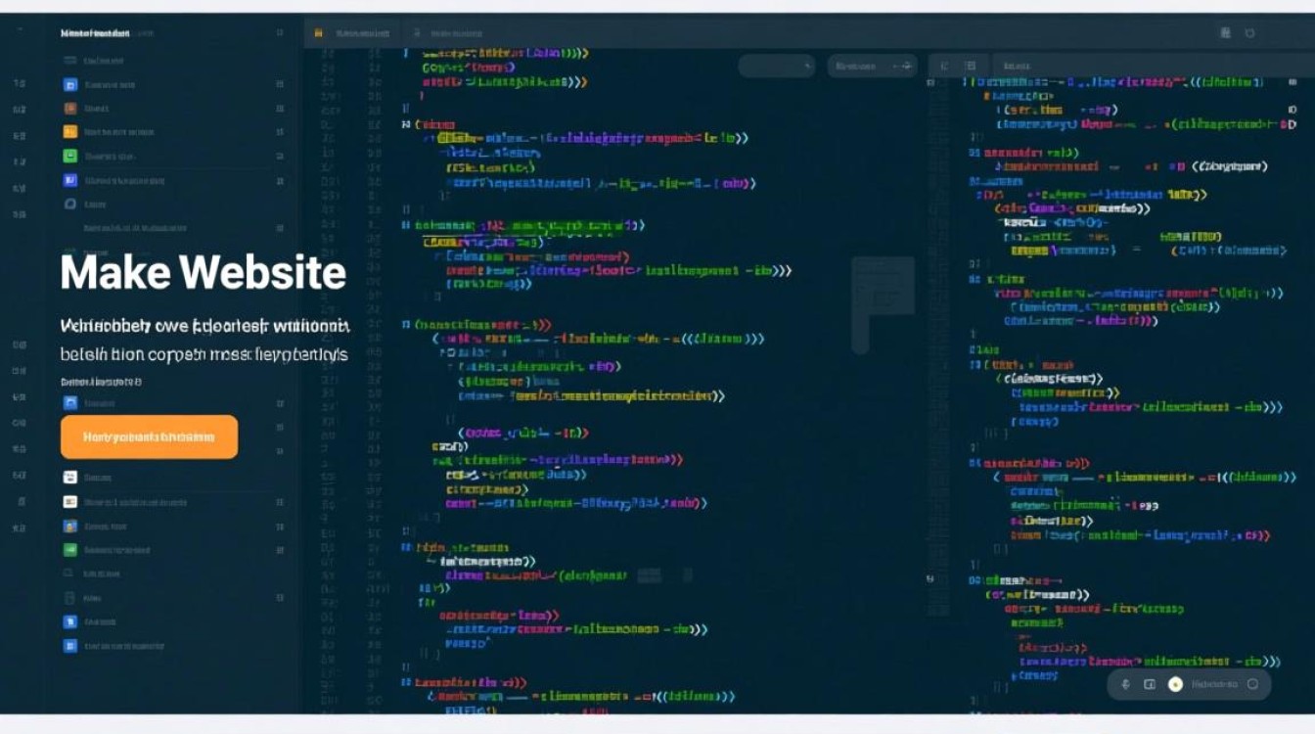This screenshot has width=1315, height=734.
Task: Click the yellow-dot circle in bottom-right pill
Action: 1175,684
